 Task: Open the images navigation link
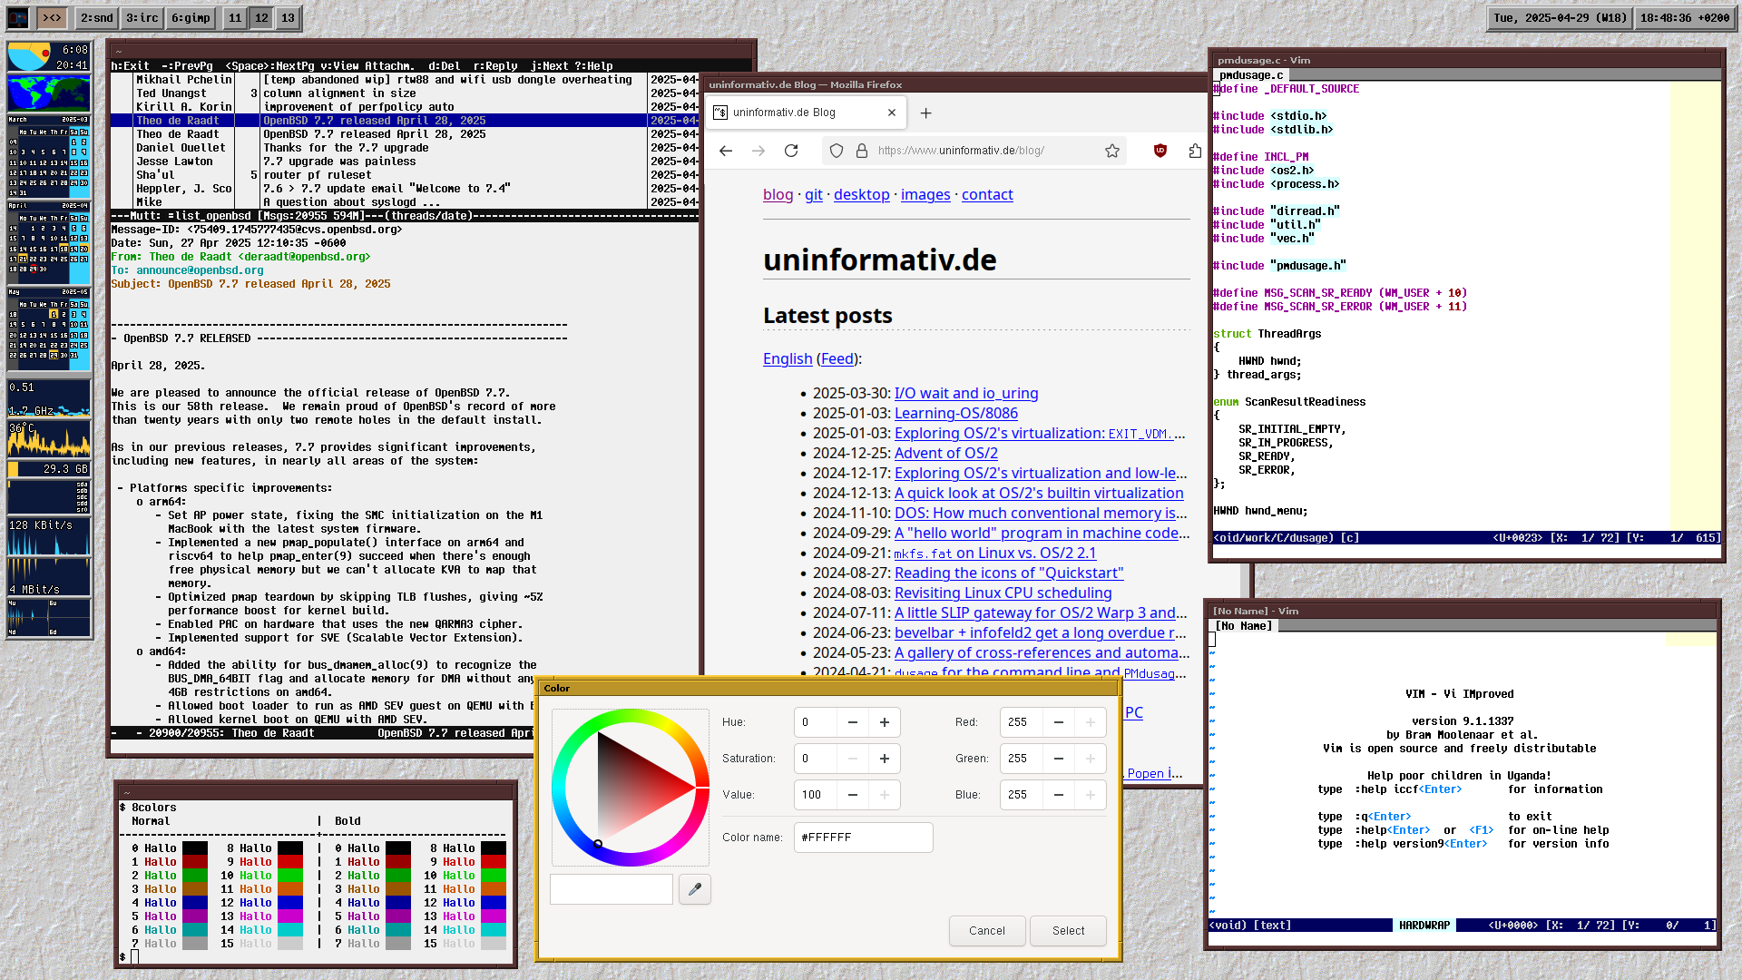pos(925,194)
